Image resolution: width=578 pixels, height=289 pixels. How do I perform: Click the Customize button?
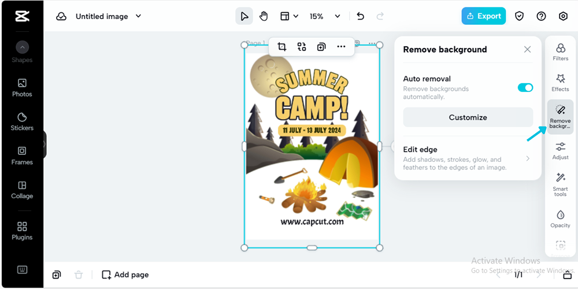(468, 117)
